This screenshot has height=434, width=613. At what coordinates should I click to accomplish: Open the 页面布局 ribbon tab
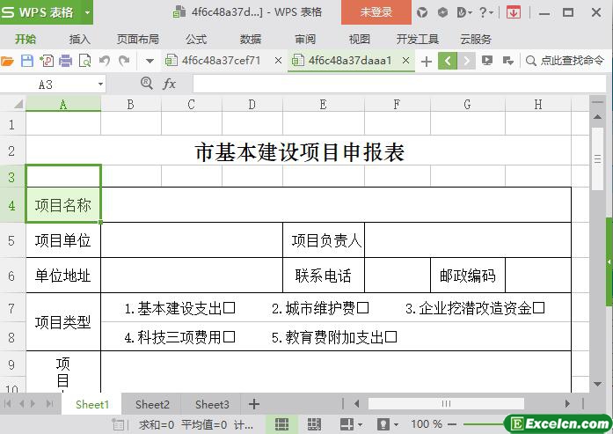[137, 39]
